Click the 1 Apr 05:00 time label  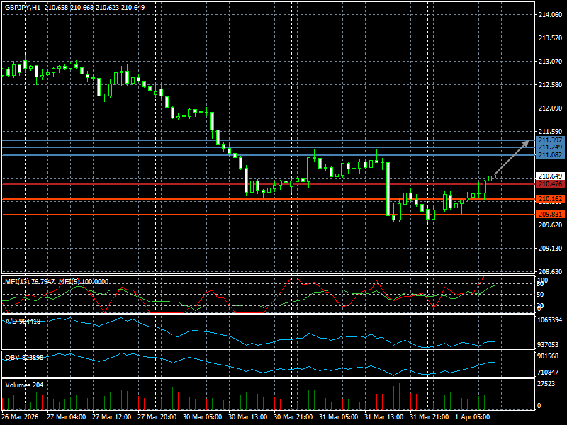[x=472, y=417]
